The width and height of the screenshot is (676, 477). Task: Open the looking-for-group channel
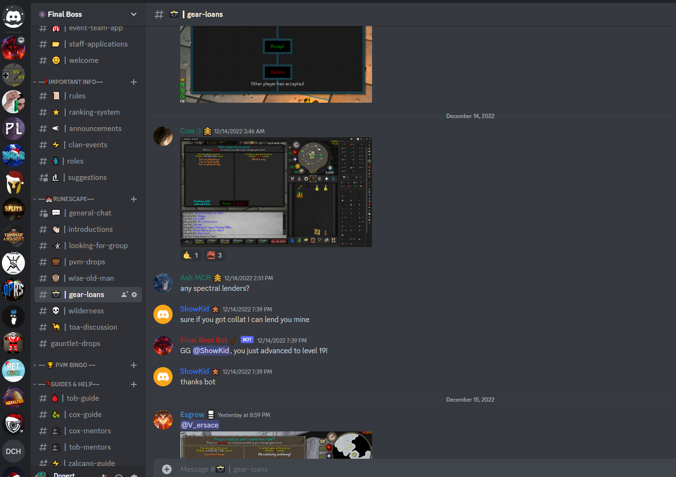[x=88, y=246]
